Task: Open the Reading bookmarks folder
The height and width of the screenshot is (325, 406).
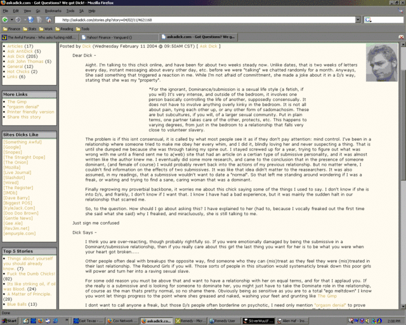Action: (x=64, y=29)
